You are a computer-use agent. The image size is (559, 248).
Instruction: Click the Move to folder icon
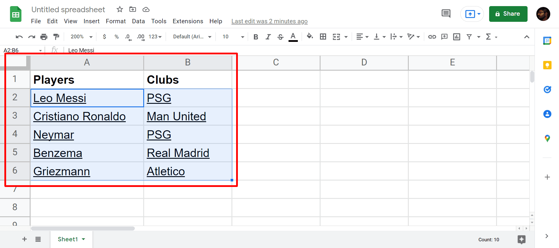(x=133, y=10)
